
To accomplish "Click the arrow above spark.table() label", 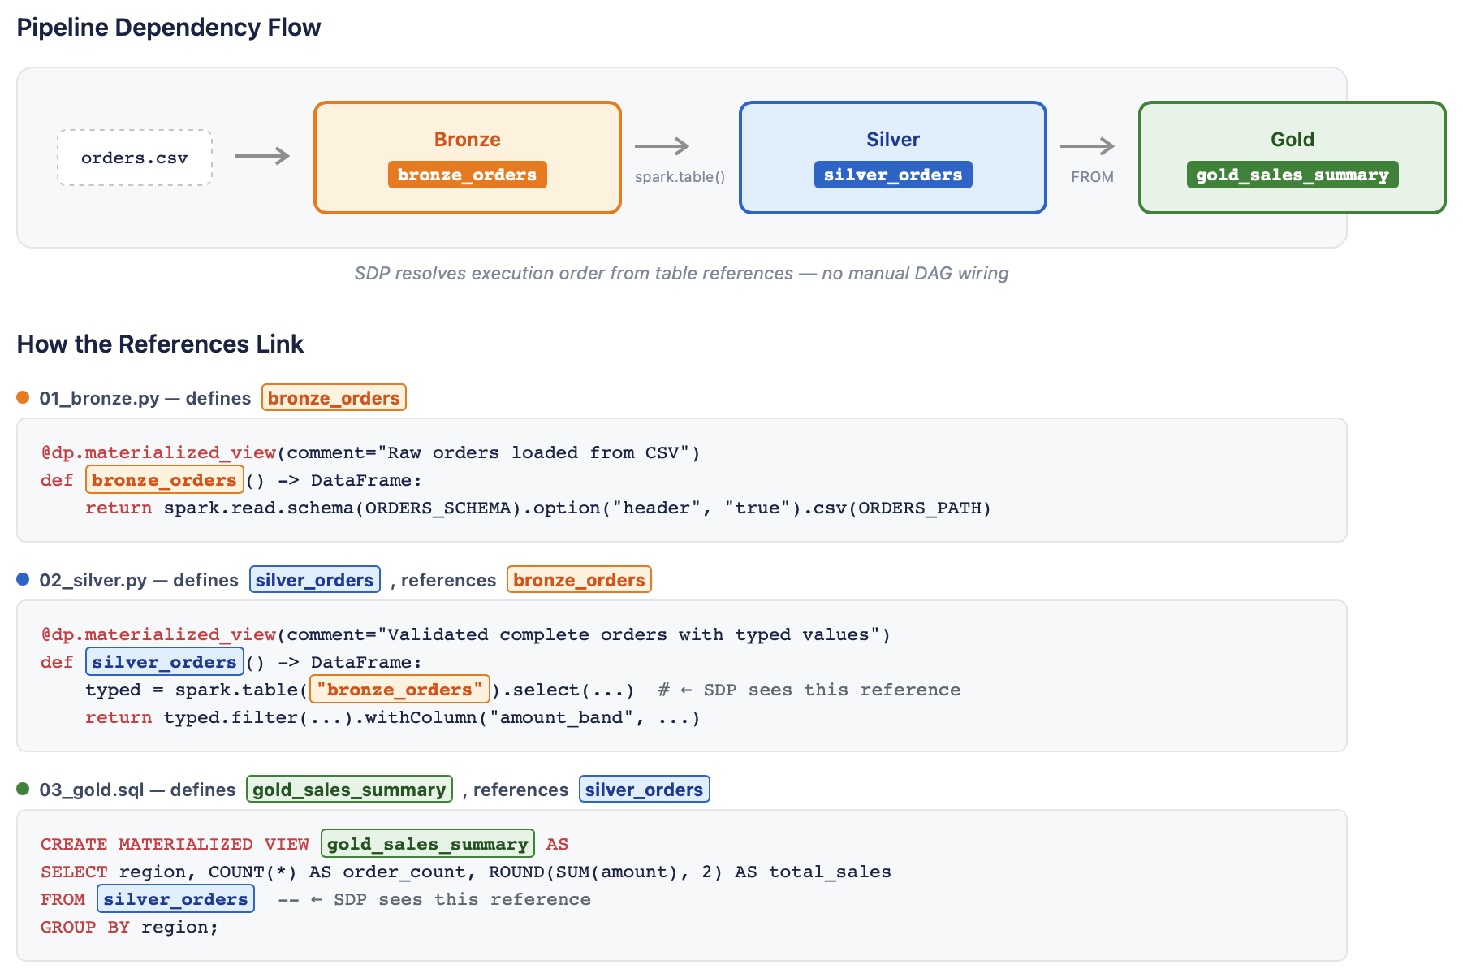I will (x=662, y=146).
